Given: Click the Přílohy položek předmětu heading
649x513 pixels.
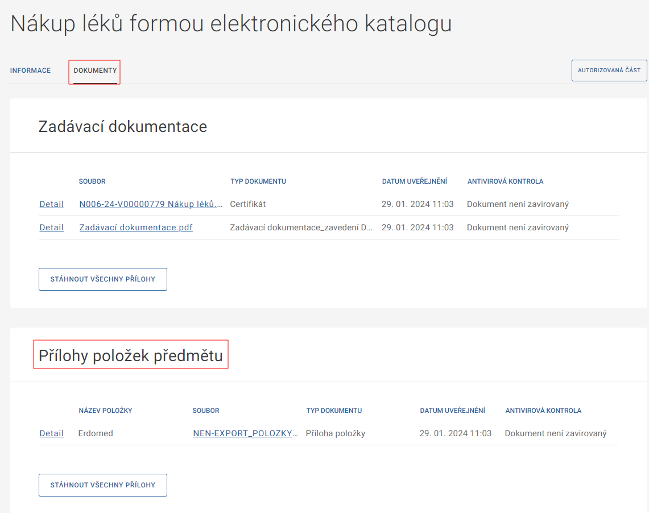Looking at the screenshot, I should point(130,355).
